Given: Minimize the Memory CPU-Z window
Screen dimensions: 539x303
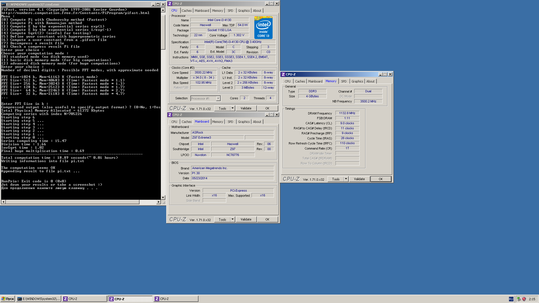Looking at the screenshot, I should [x=380, y=74].
